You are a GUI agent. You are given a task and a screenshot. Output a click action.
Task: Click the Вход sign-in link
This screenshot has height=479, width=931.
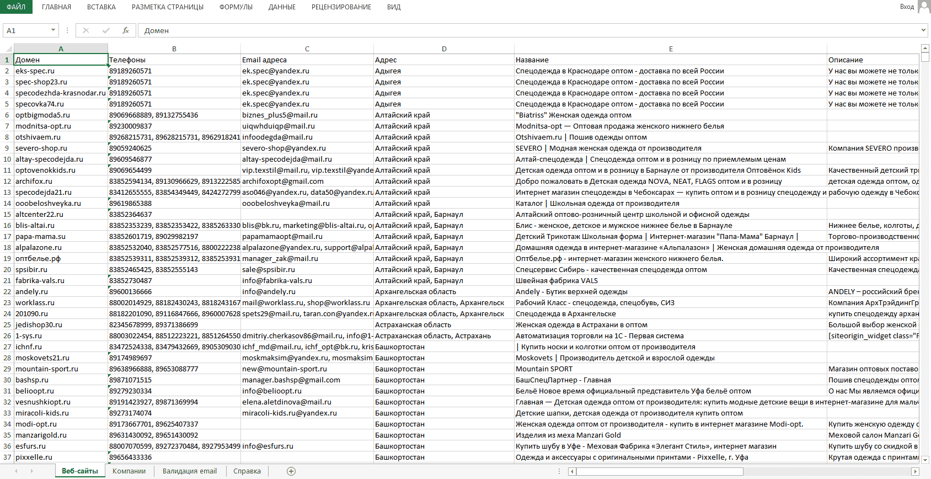pos(907,7)
